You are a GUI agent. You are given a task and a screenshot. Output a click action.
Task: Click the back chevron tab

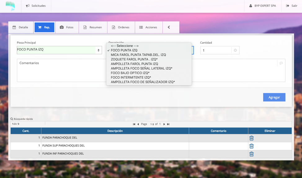pyautogui.click(x=169, y=27)
